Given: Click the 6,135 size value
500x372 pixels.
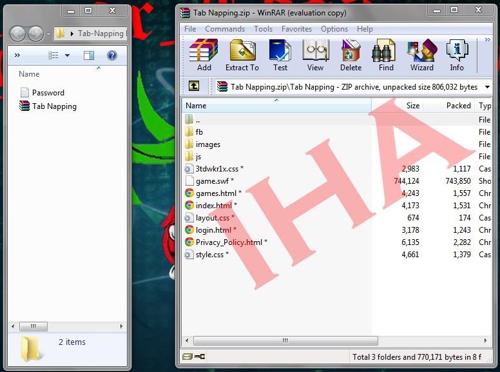Looking at the screenshot, I should pos(410,242).
